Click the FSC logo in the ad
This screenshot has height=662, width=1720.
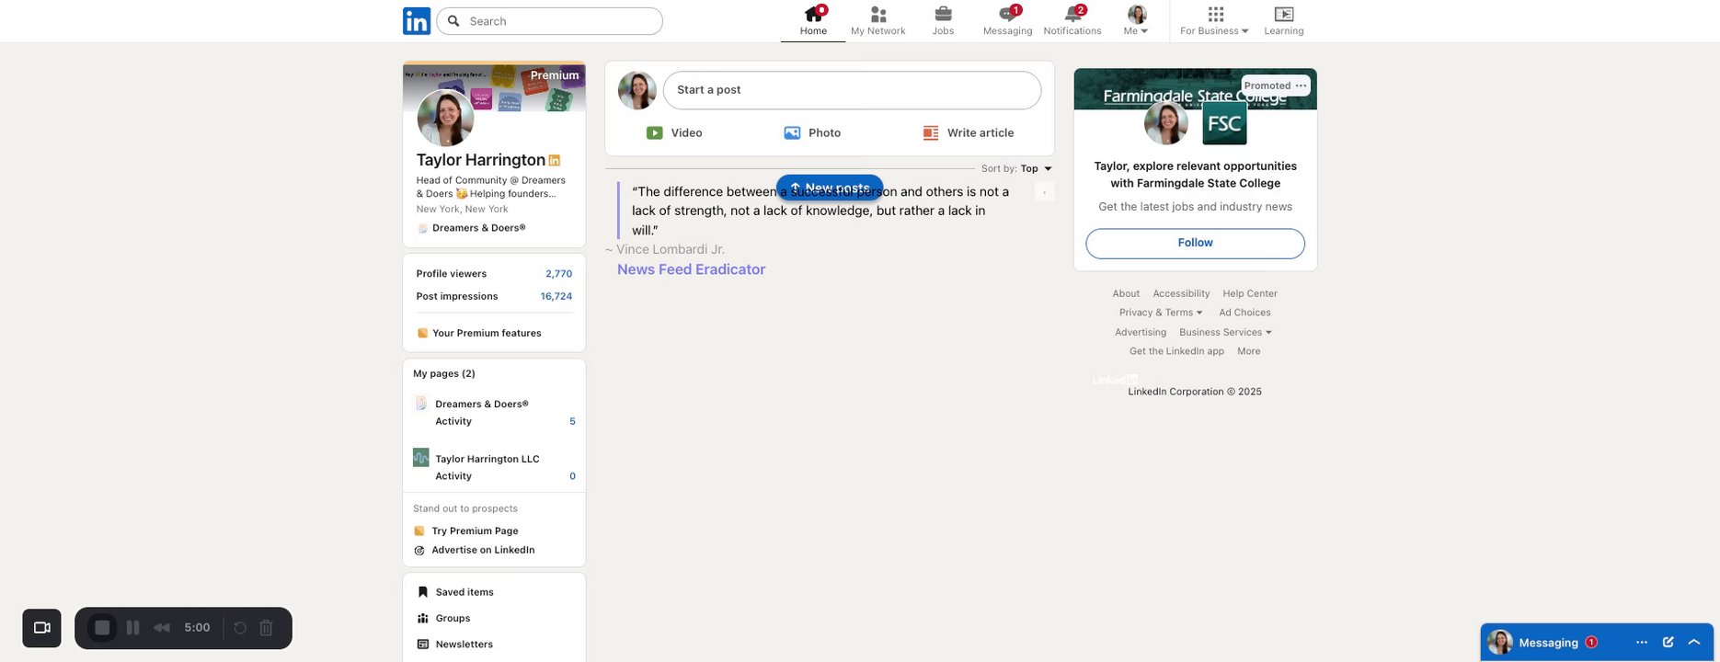pos(1224,123)
